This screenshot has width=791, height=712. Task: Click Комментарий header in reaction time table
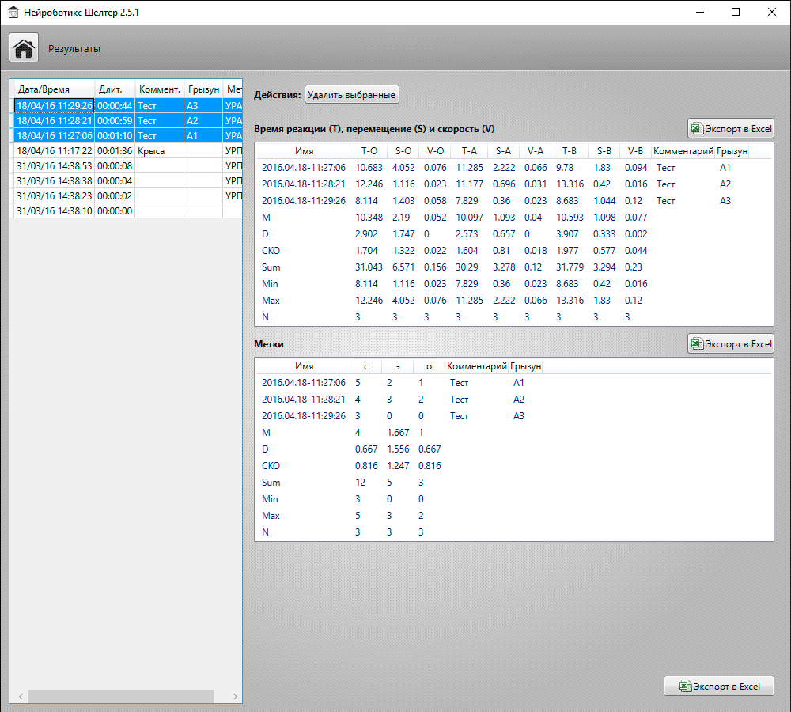683,151
